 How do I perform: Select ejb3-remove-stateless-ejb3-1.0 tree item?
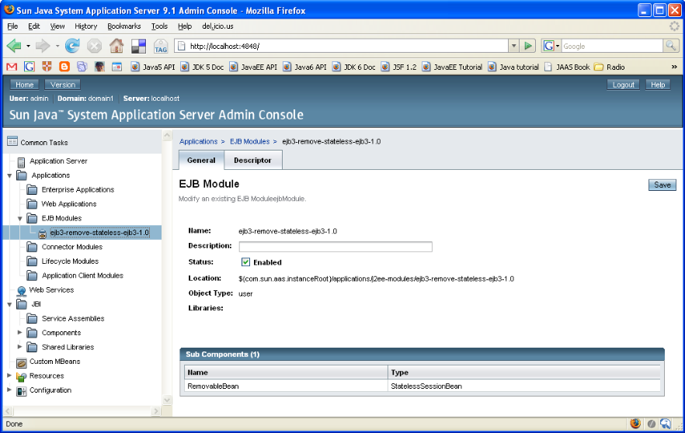tap(99, 233)
